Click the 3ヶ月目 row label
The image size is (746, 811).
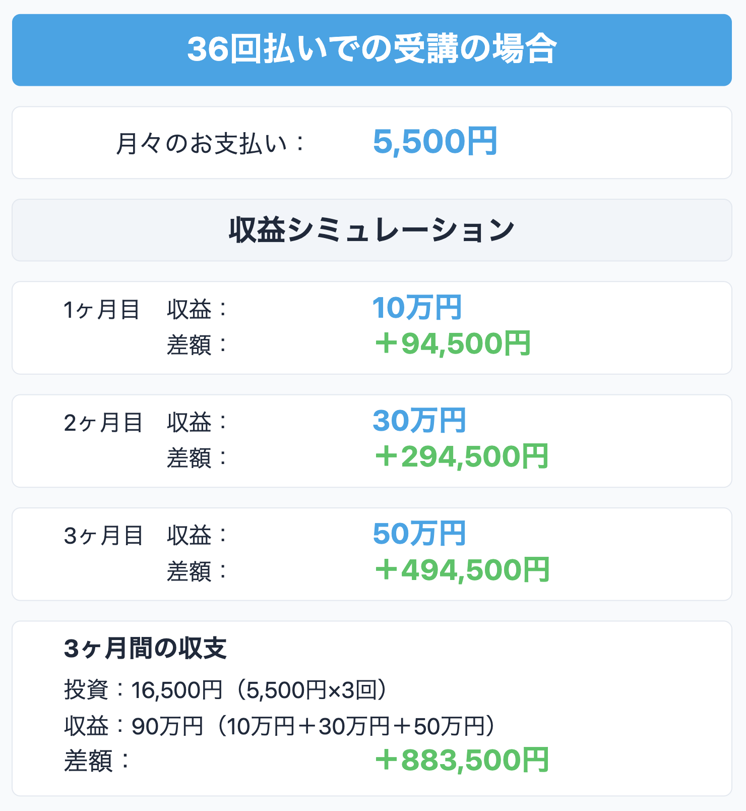pyautogui.click(x=103, y=536)
